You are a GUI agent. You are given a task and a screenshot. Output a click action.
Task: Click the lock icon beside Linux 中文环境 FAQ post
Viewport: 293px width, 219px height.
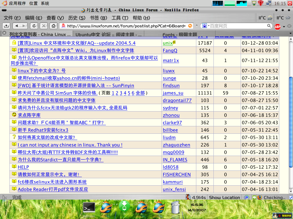coord(14,42)
